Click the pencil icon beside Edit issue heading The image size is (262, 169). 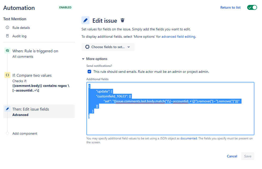85,20
